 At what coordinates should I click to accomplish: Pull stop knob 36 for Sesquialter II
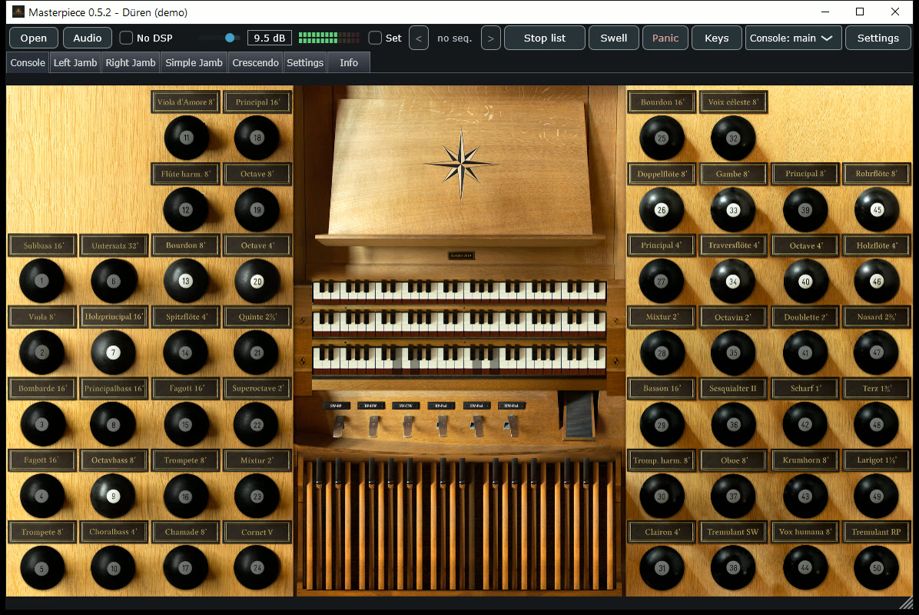[734, 424]
